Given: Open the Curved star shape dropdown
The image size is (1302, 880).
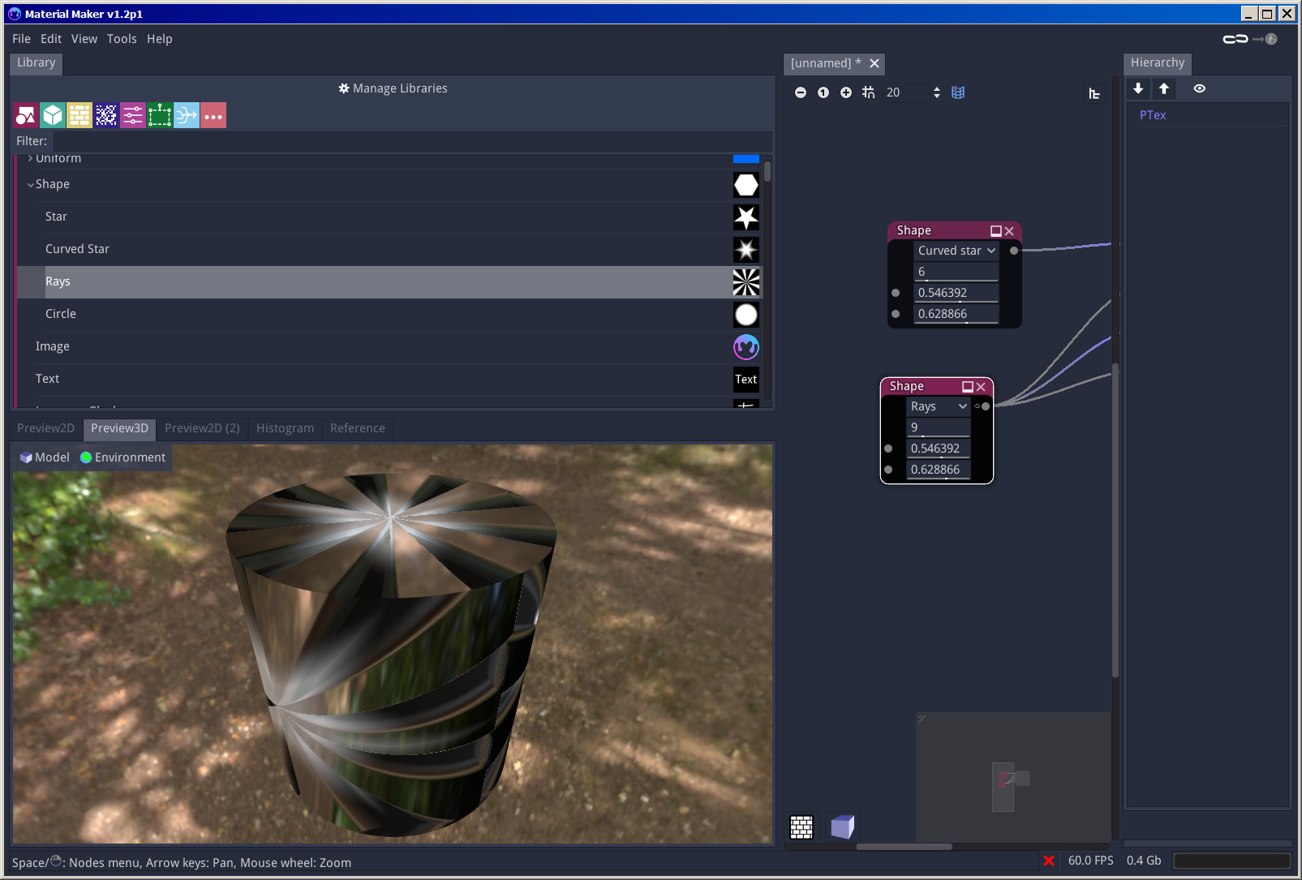Looking at the screenshot, I should coord(956,251).
